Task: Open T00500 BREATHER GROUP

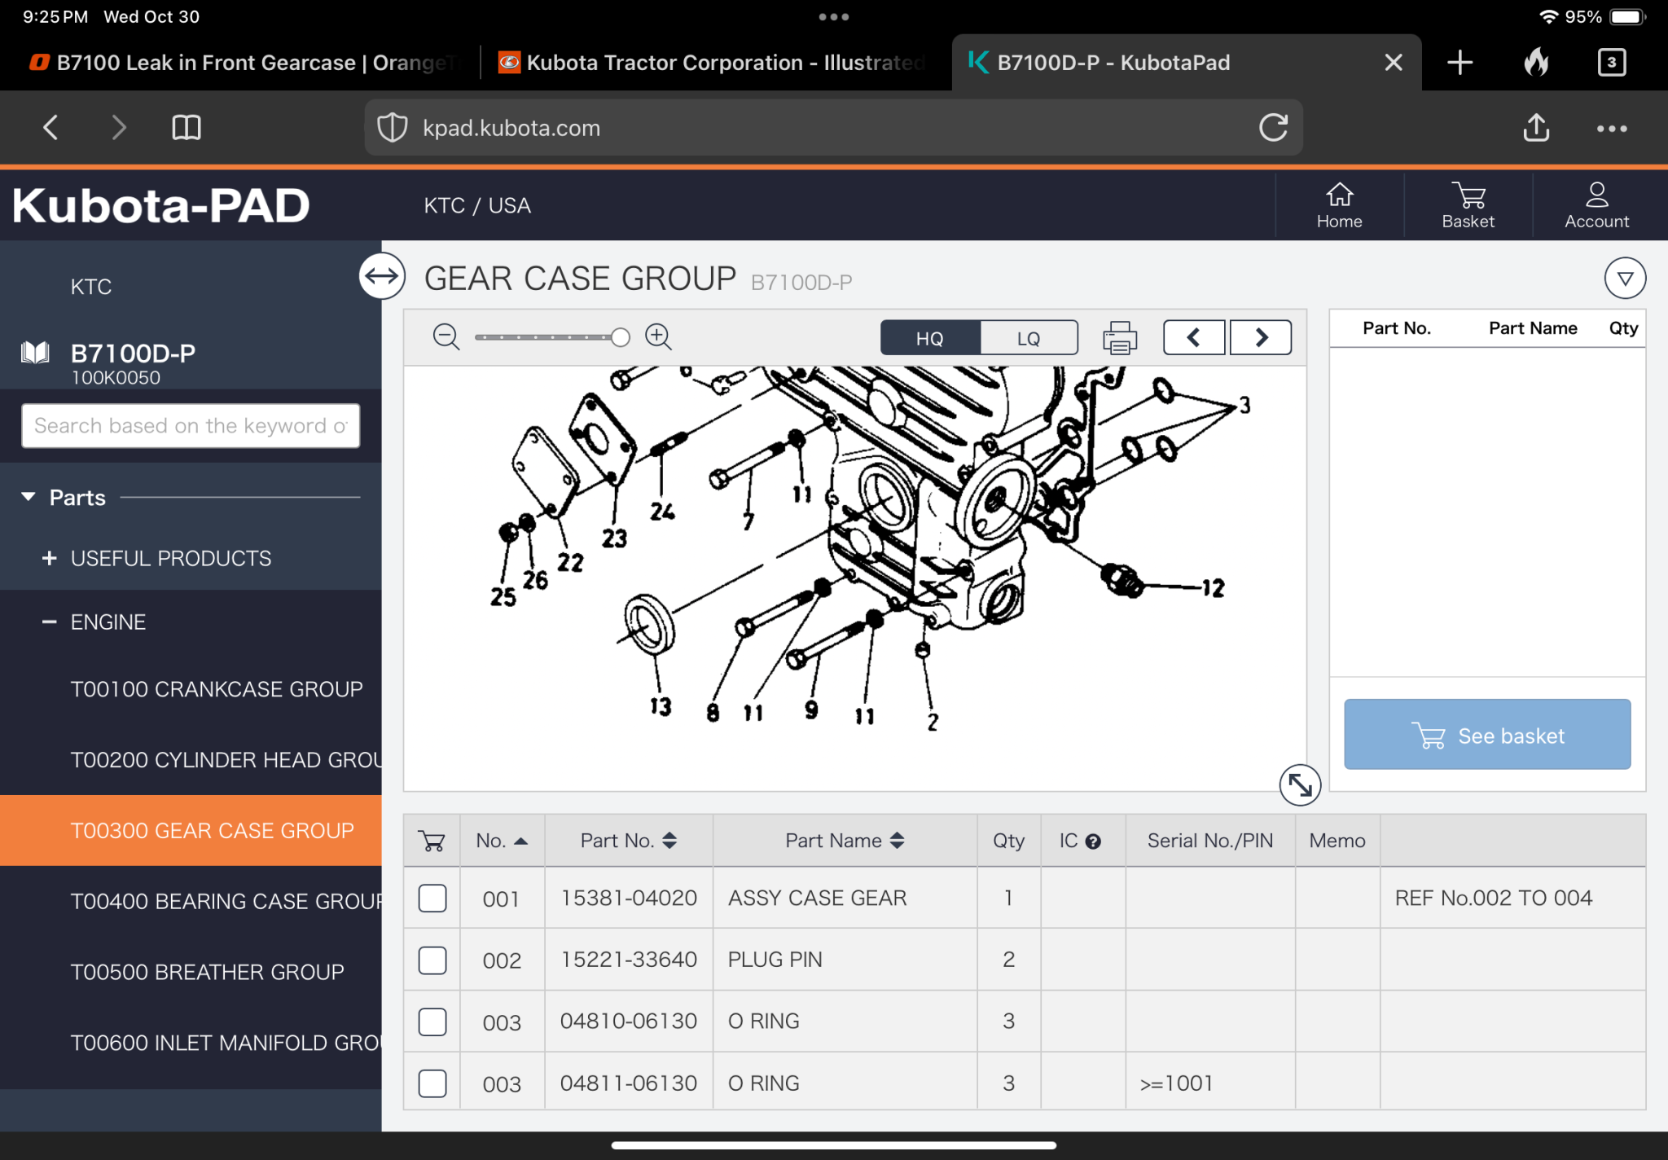Action: click(207, 972)
